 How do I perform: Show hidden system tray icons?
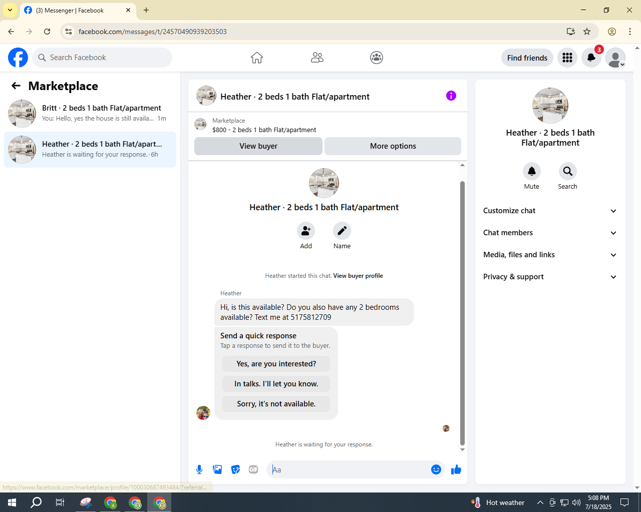pos(540,502)
